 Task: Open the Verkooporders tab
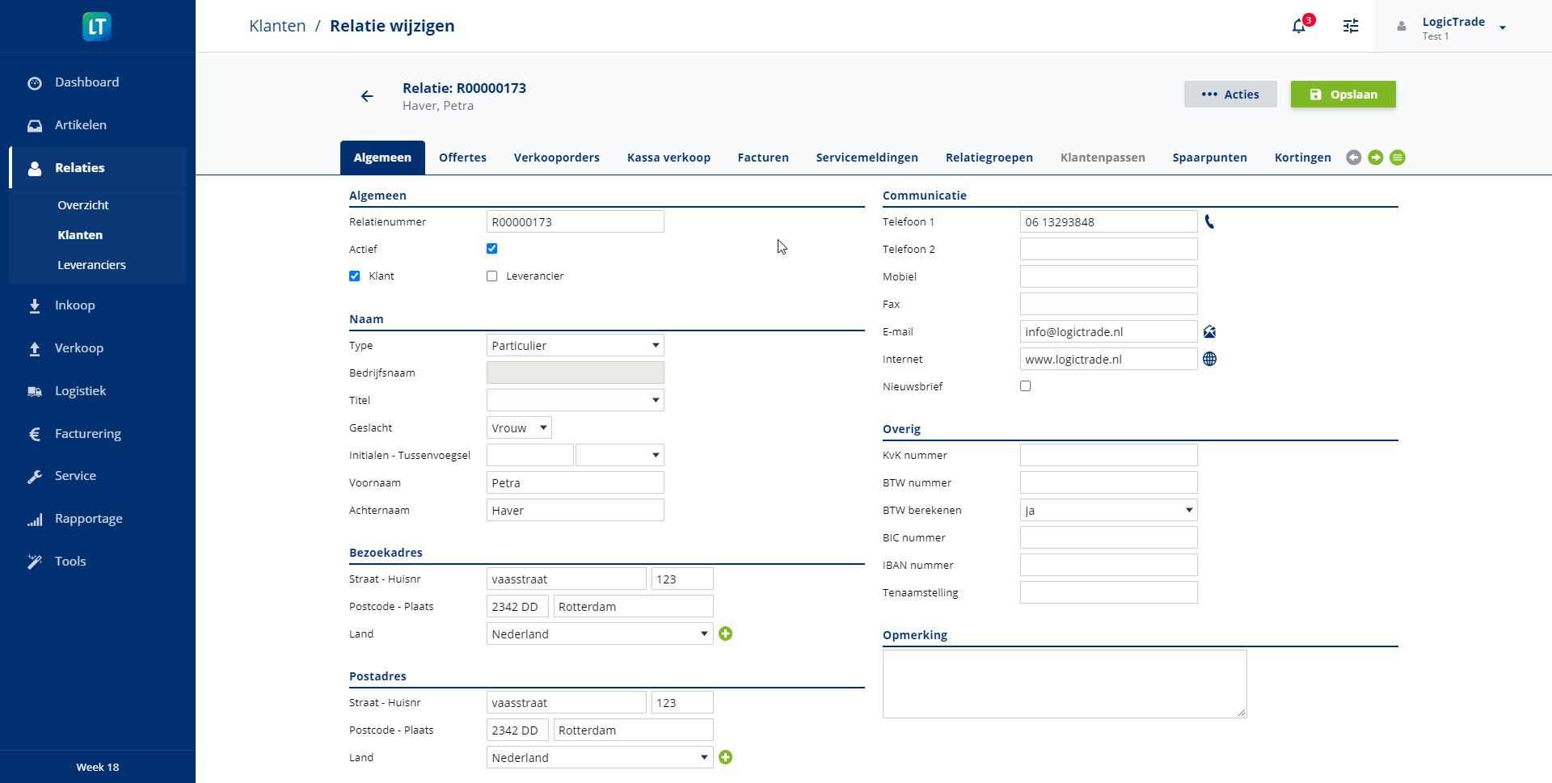click(556, 158)
